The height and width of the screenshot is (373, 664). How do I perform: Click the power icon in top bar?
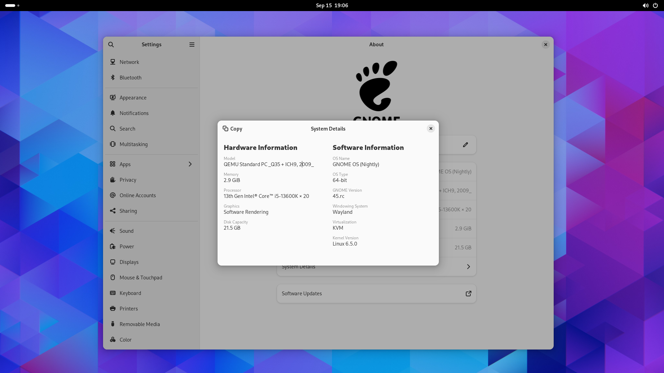pos(655,6)
